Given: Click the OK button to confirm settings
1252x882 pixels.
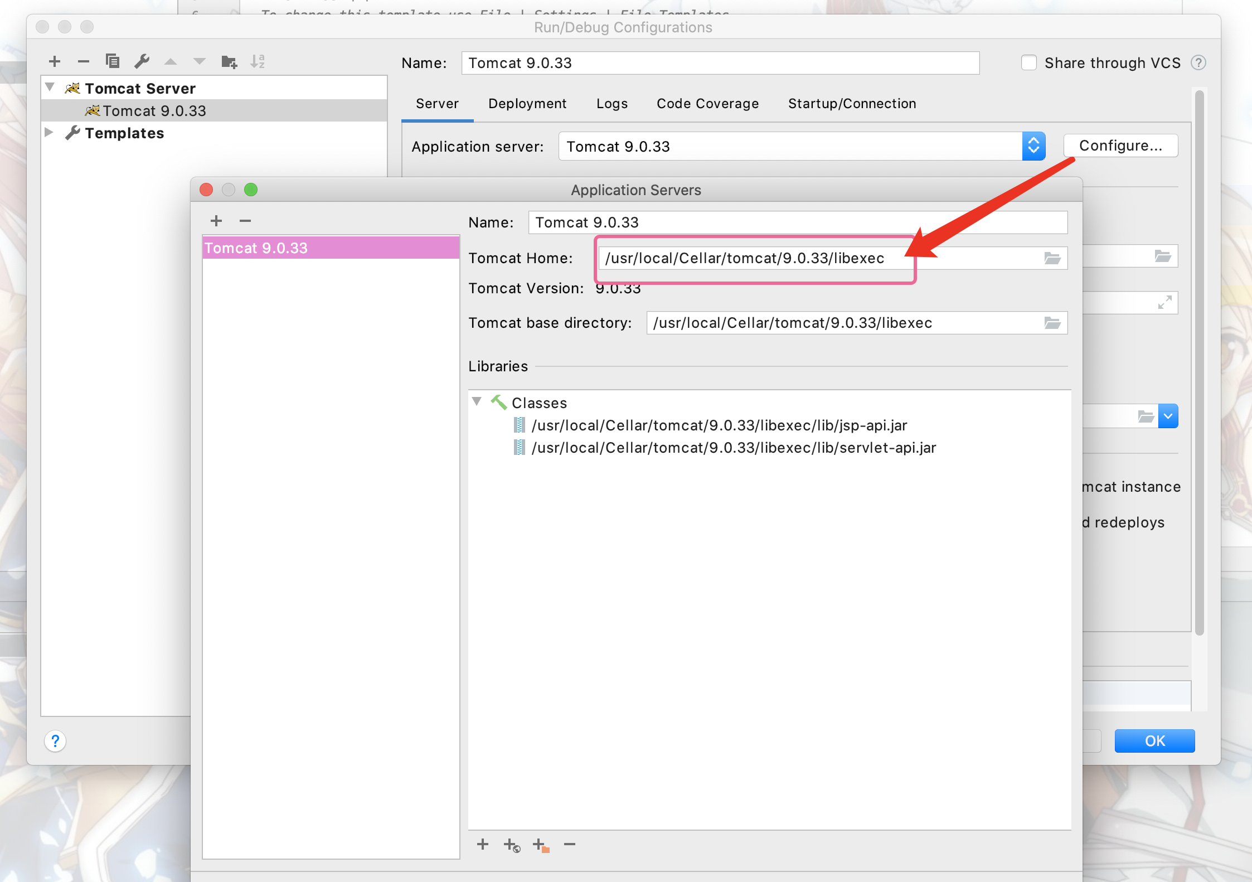Looking at the screenshot, I should pyautogui.click(x=1154, y=741).
